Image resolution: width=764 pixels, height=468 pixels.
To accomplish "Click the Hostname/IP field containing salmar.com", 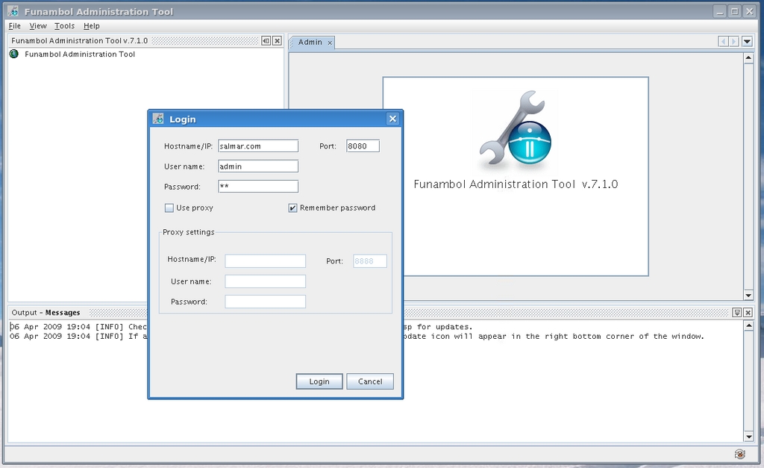I will pos(257,146).
